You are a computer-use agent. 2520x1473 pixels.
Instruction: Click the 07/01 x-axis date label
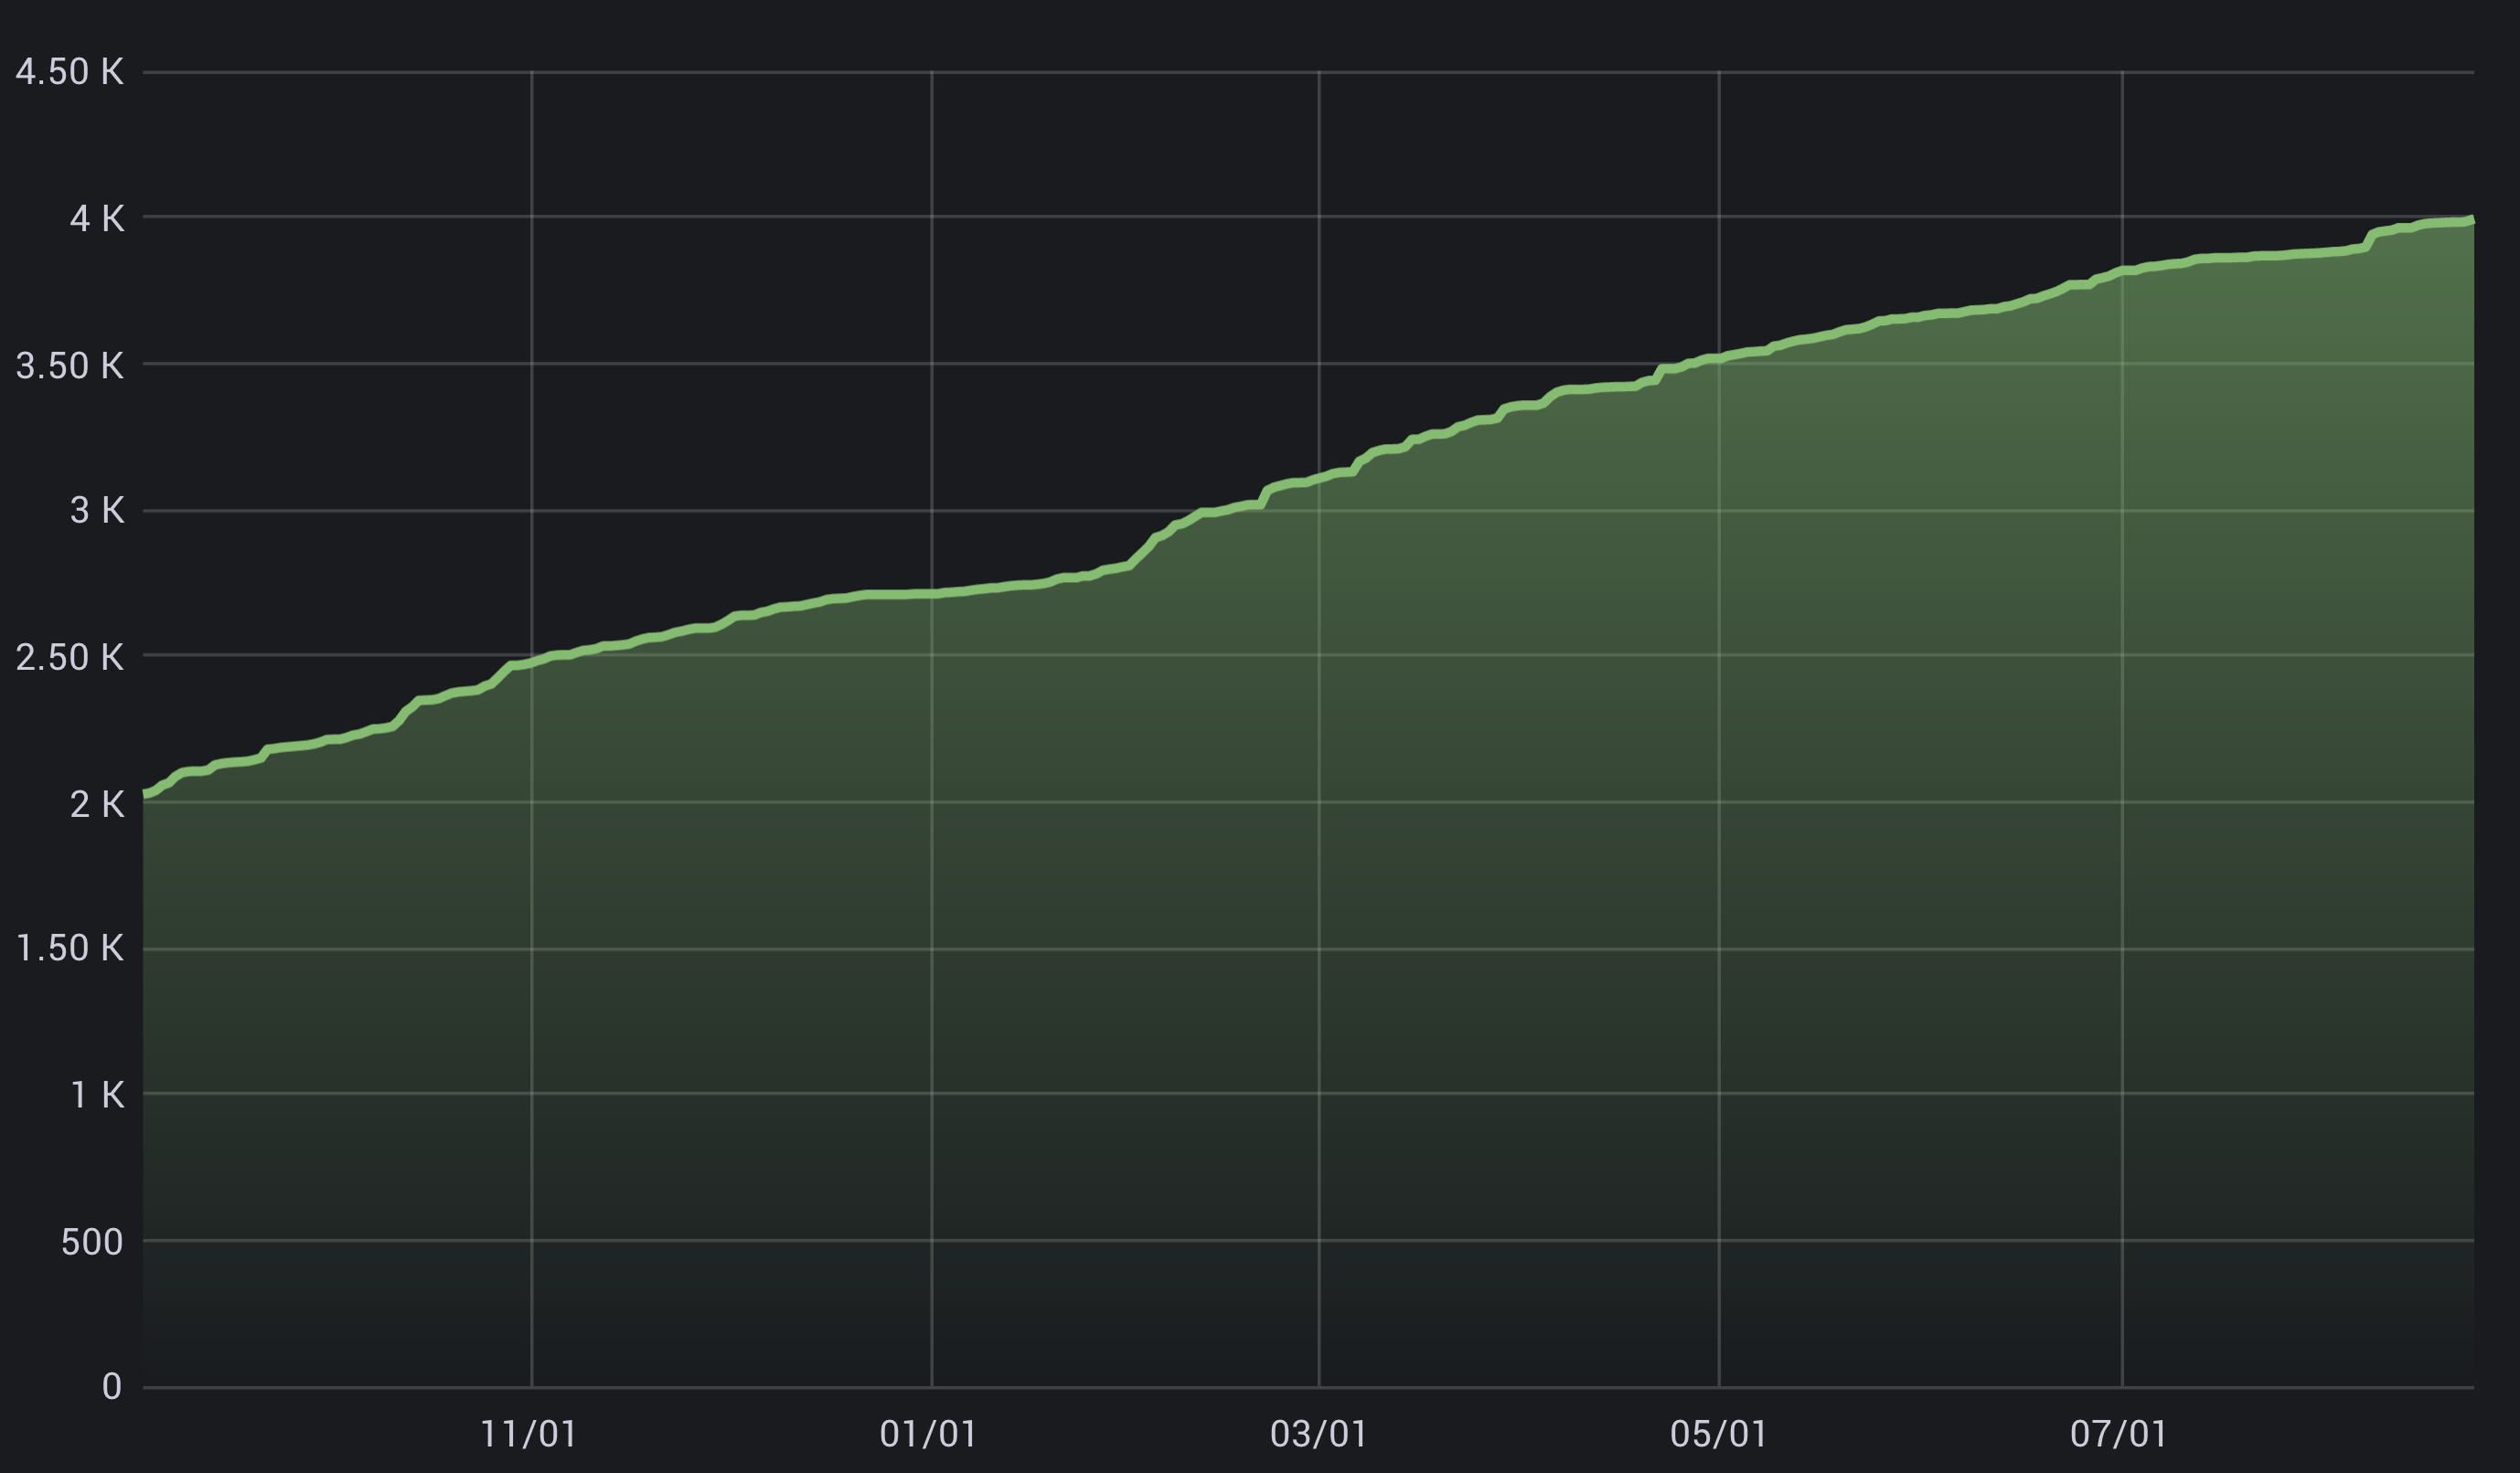pyautogui.click(x=2119, y=1435)
